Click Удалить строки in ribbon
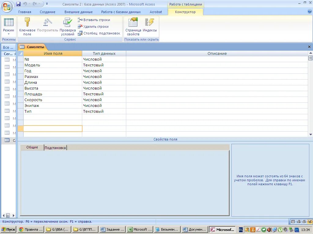This screenshot has width=313, height=234. [x=93, y=27]
